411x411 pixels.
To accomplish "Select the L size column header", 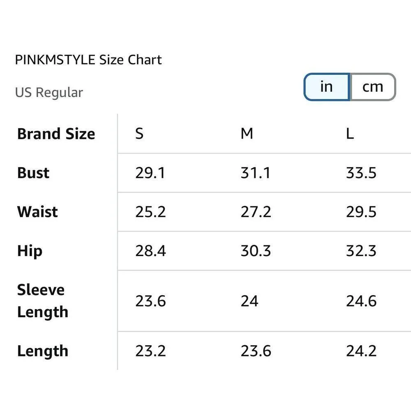I will click(350, 134).
